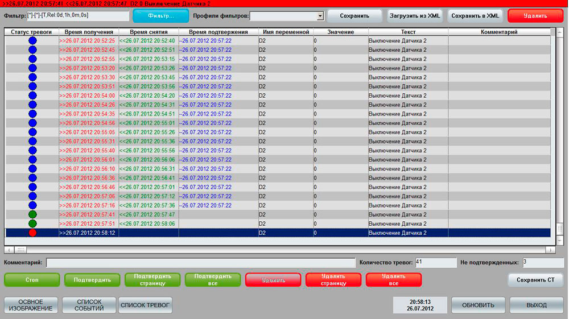
Task: Click the red alarm status circle
Action: 32,233
